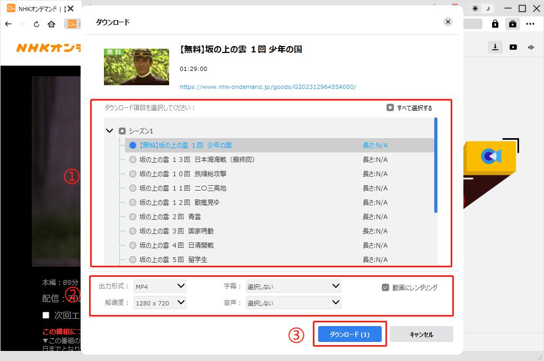The width and height of the screenshot is (544, 361).
Task: Click the episode list vertical scrollbar
Action: pyautogui.click(x=436, y=165)
